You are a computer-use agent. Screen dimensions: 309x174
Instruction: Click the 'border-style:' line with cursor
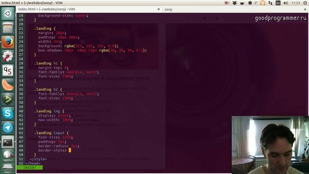pyautogui.click(x=55, y=150)
